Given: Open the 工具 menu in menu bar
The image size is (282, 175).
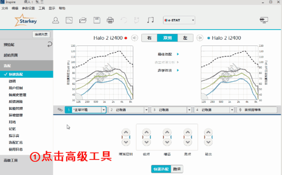Looking at the screenshot, I should point(41,8).
